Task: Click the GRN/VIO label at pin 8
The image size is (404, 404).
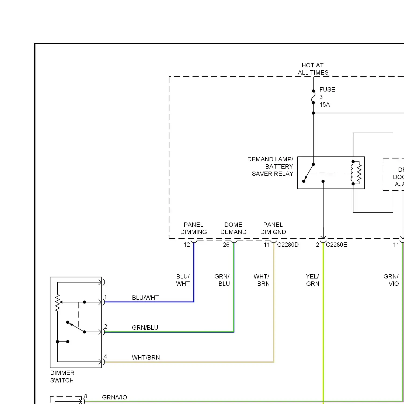Action: coord(114,397)
